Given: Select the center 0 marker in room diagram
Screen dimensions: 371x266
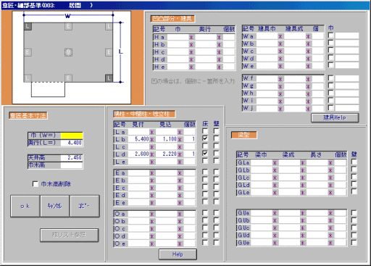Looking at the screenshot, I should coord(68,52).
